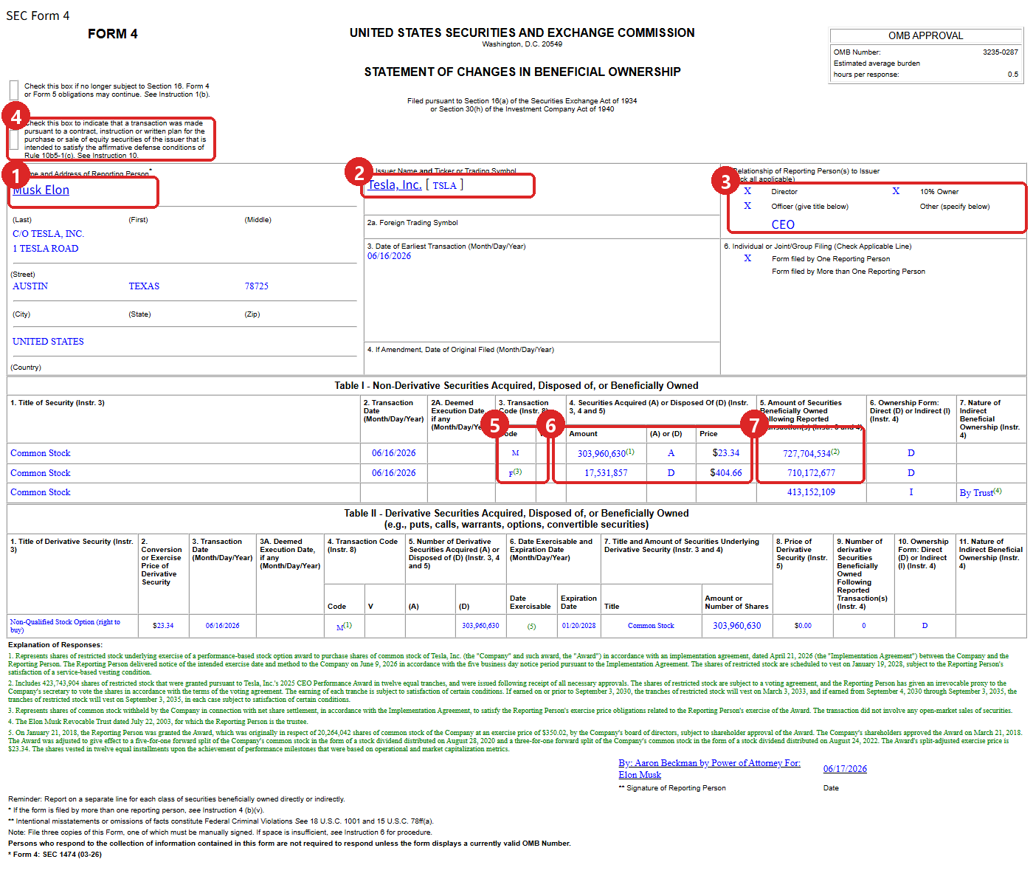The width and height of the screenshot is (1033, 876).
Task: Select annotation badge number 5
Action: (x=494, y=424)
